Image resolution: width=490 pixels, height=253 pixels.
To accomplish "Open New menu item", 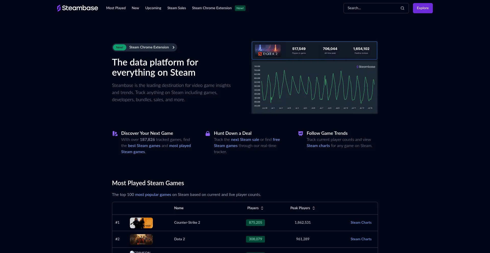I will [135, 8].
